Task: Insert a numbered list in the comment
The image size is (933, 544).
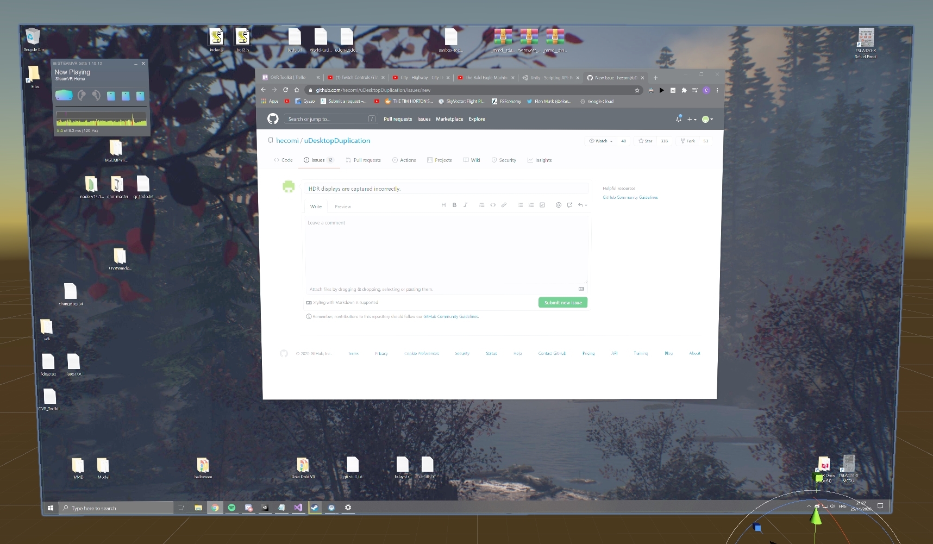Action: coord(531,205)
